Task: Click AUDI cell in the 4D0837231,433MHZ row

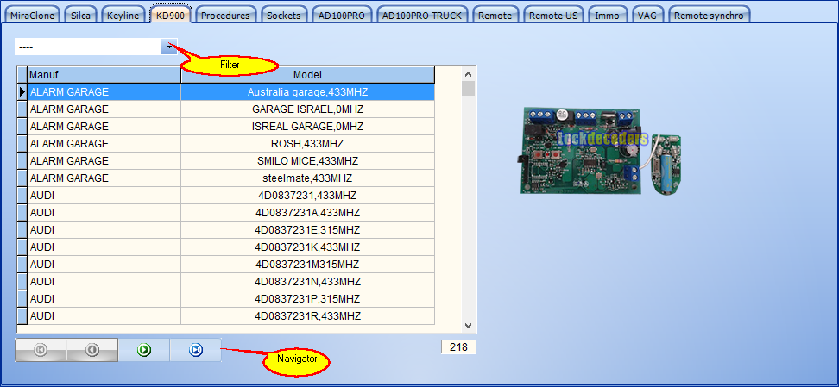Action: tap(104, 195)
